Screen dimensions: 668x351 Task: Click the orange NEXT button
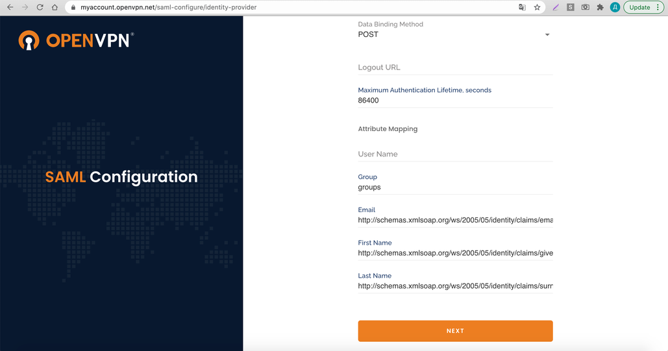[455, 331]
